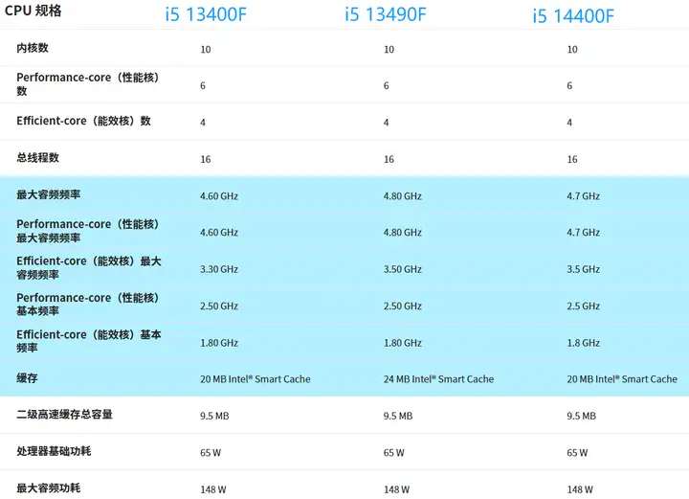The width and height of the screenshot is (689, 499).
Task: Select the CPU 规格 heading text
Action: (x=33, y=11)
